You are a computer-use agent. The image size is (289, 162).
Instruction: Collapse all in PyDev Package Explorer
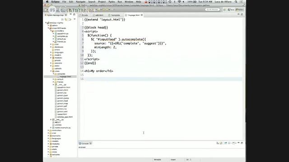[x=62, y=19]
